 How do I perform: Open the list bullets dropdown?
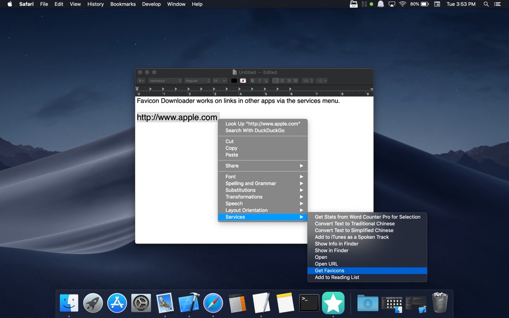(321, 80)
